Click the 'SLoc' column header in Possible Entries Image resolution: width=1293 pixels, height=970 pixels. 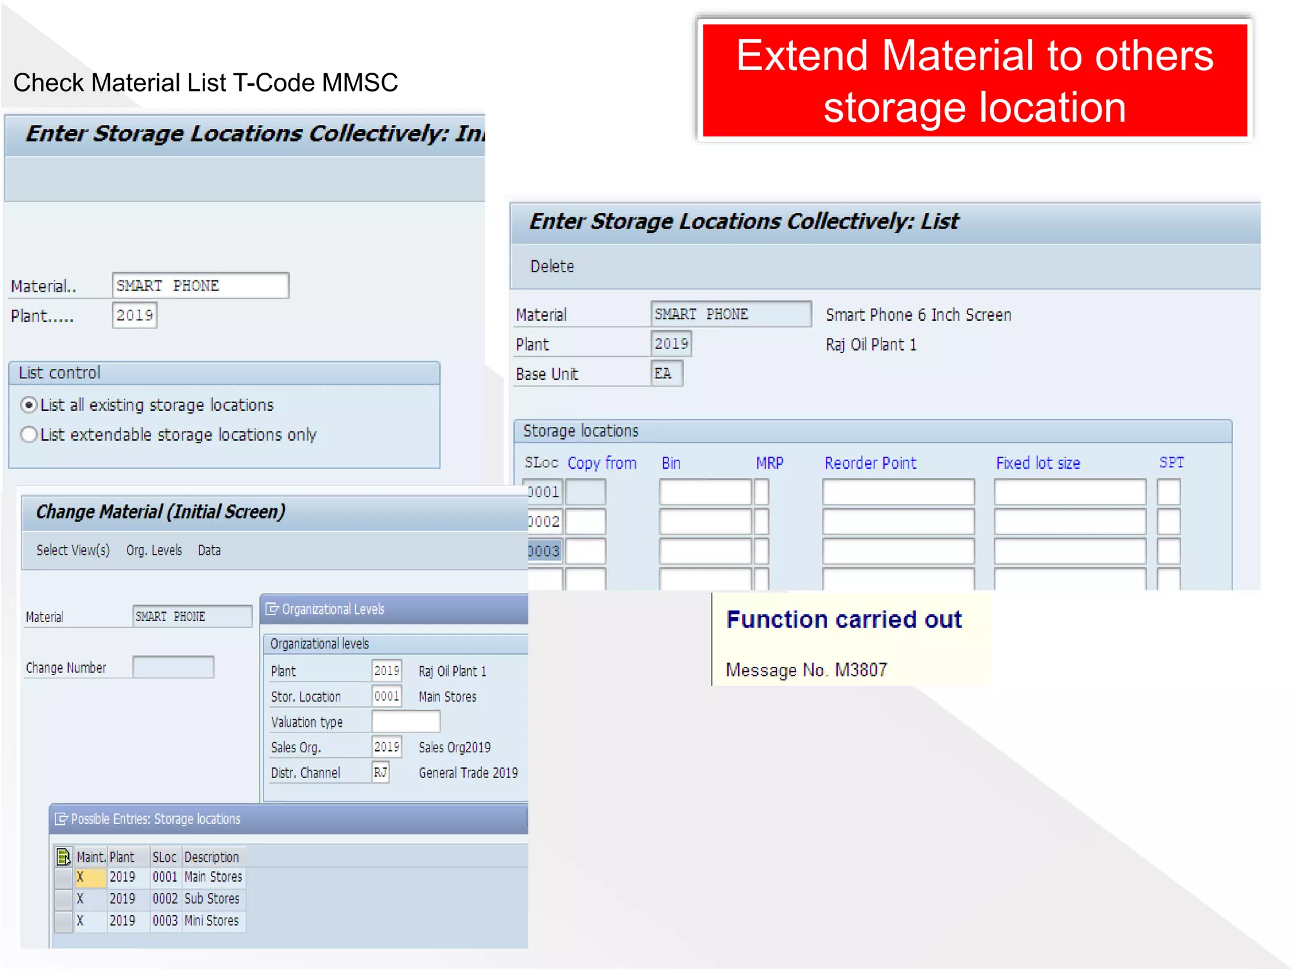click(165, 857)
